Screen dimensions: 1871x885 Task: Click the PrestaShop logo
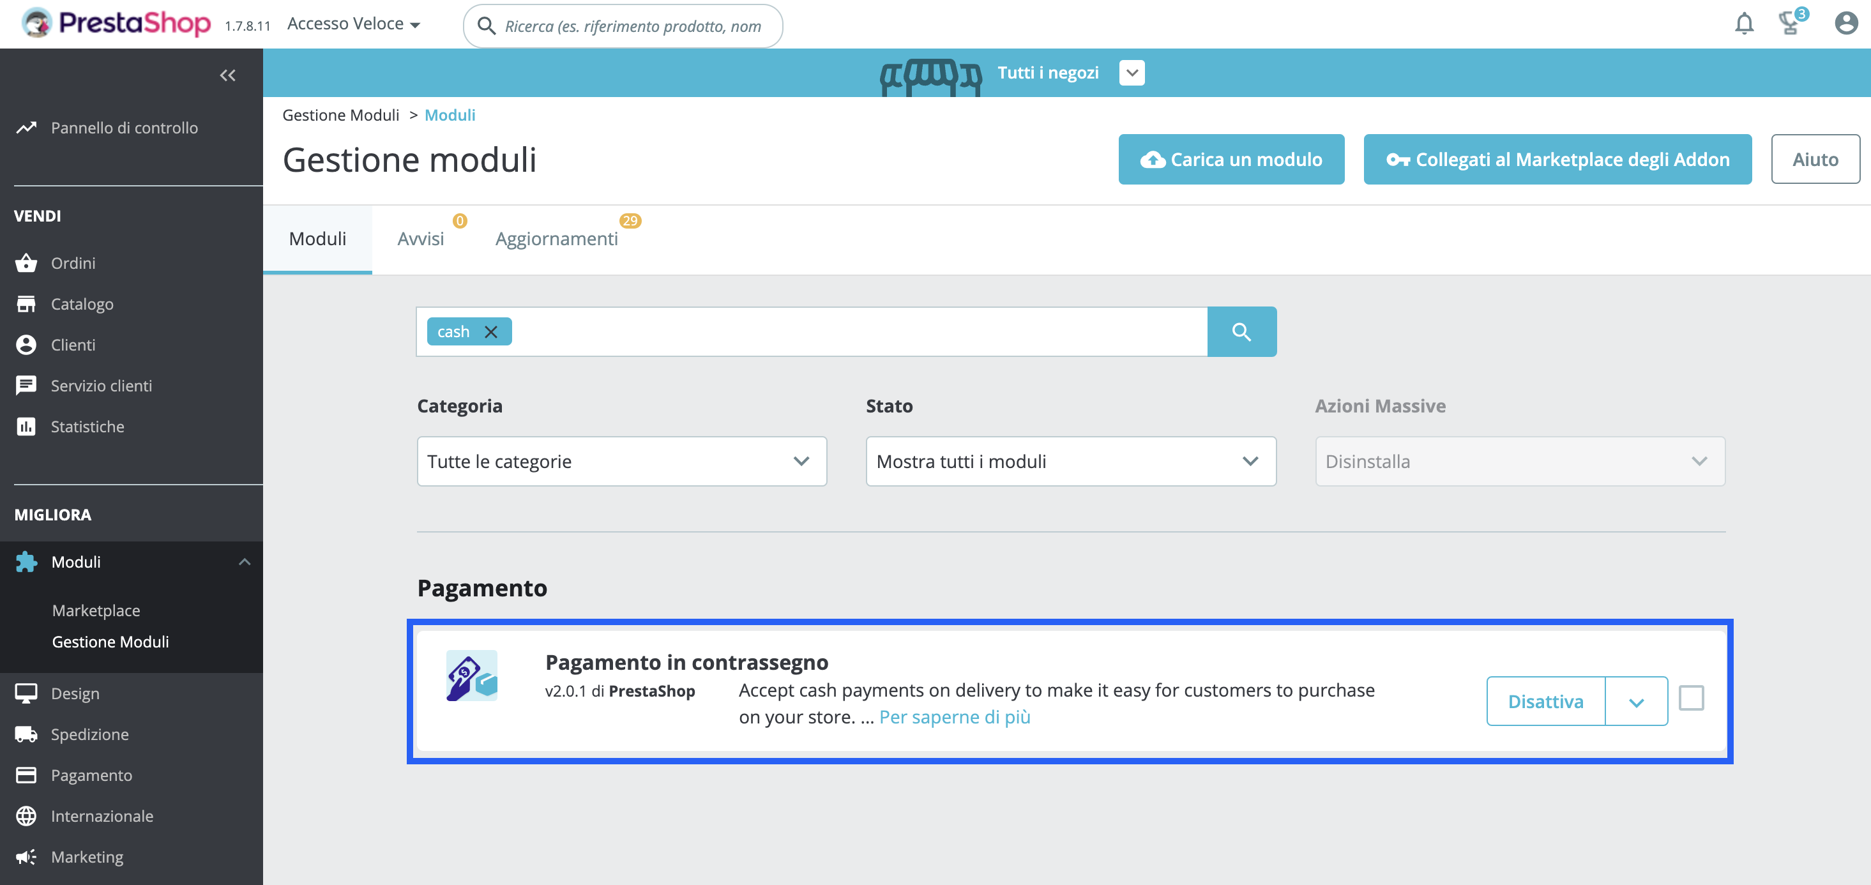(116, 23)
